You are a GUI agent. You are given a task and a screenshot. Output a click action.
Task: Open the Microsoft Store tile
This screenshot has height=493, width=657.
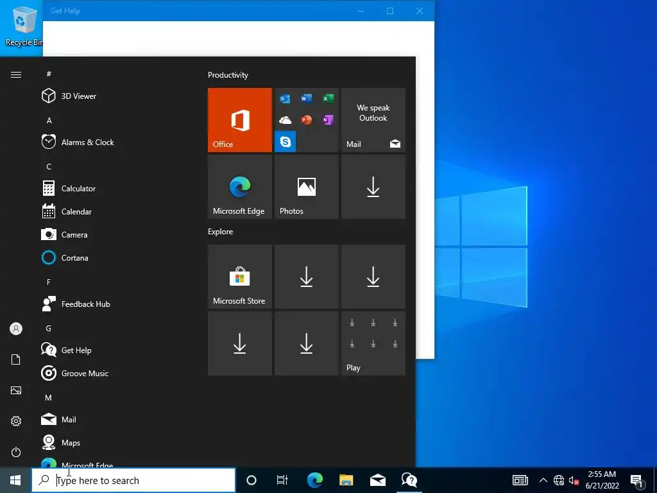click(240, 277)
